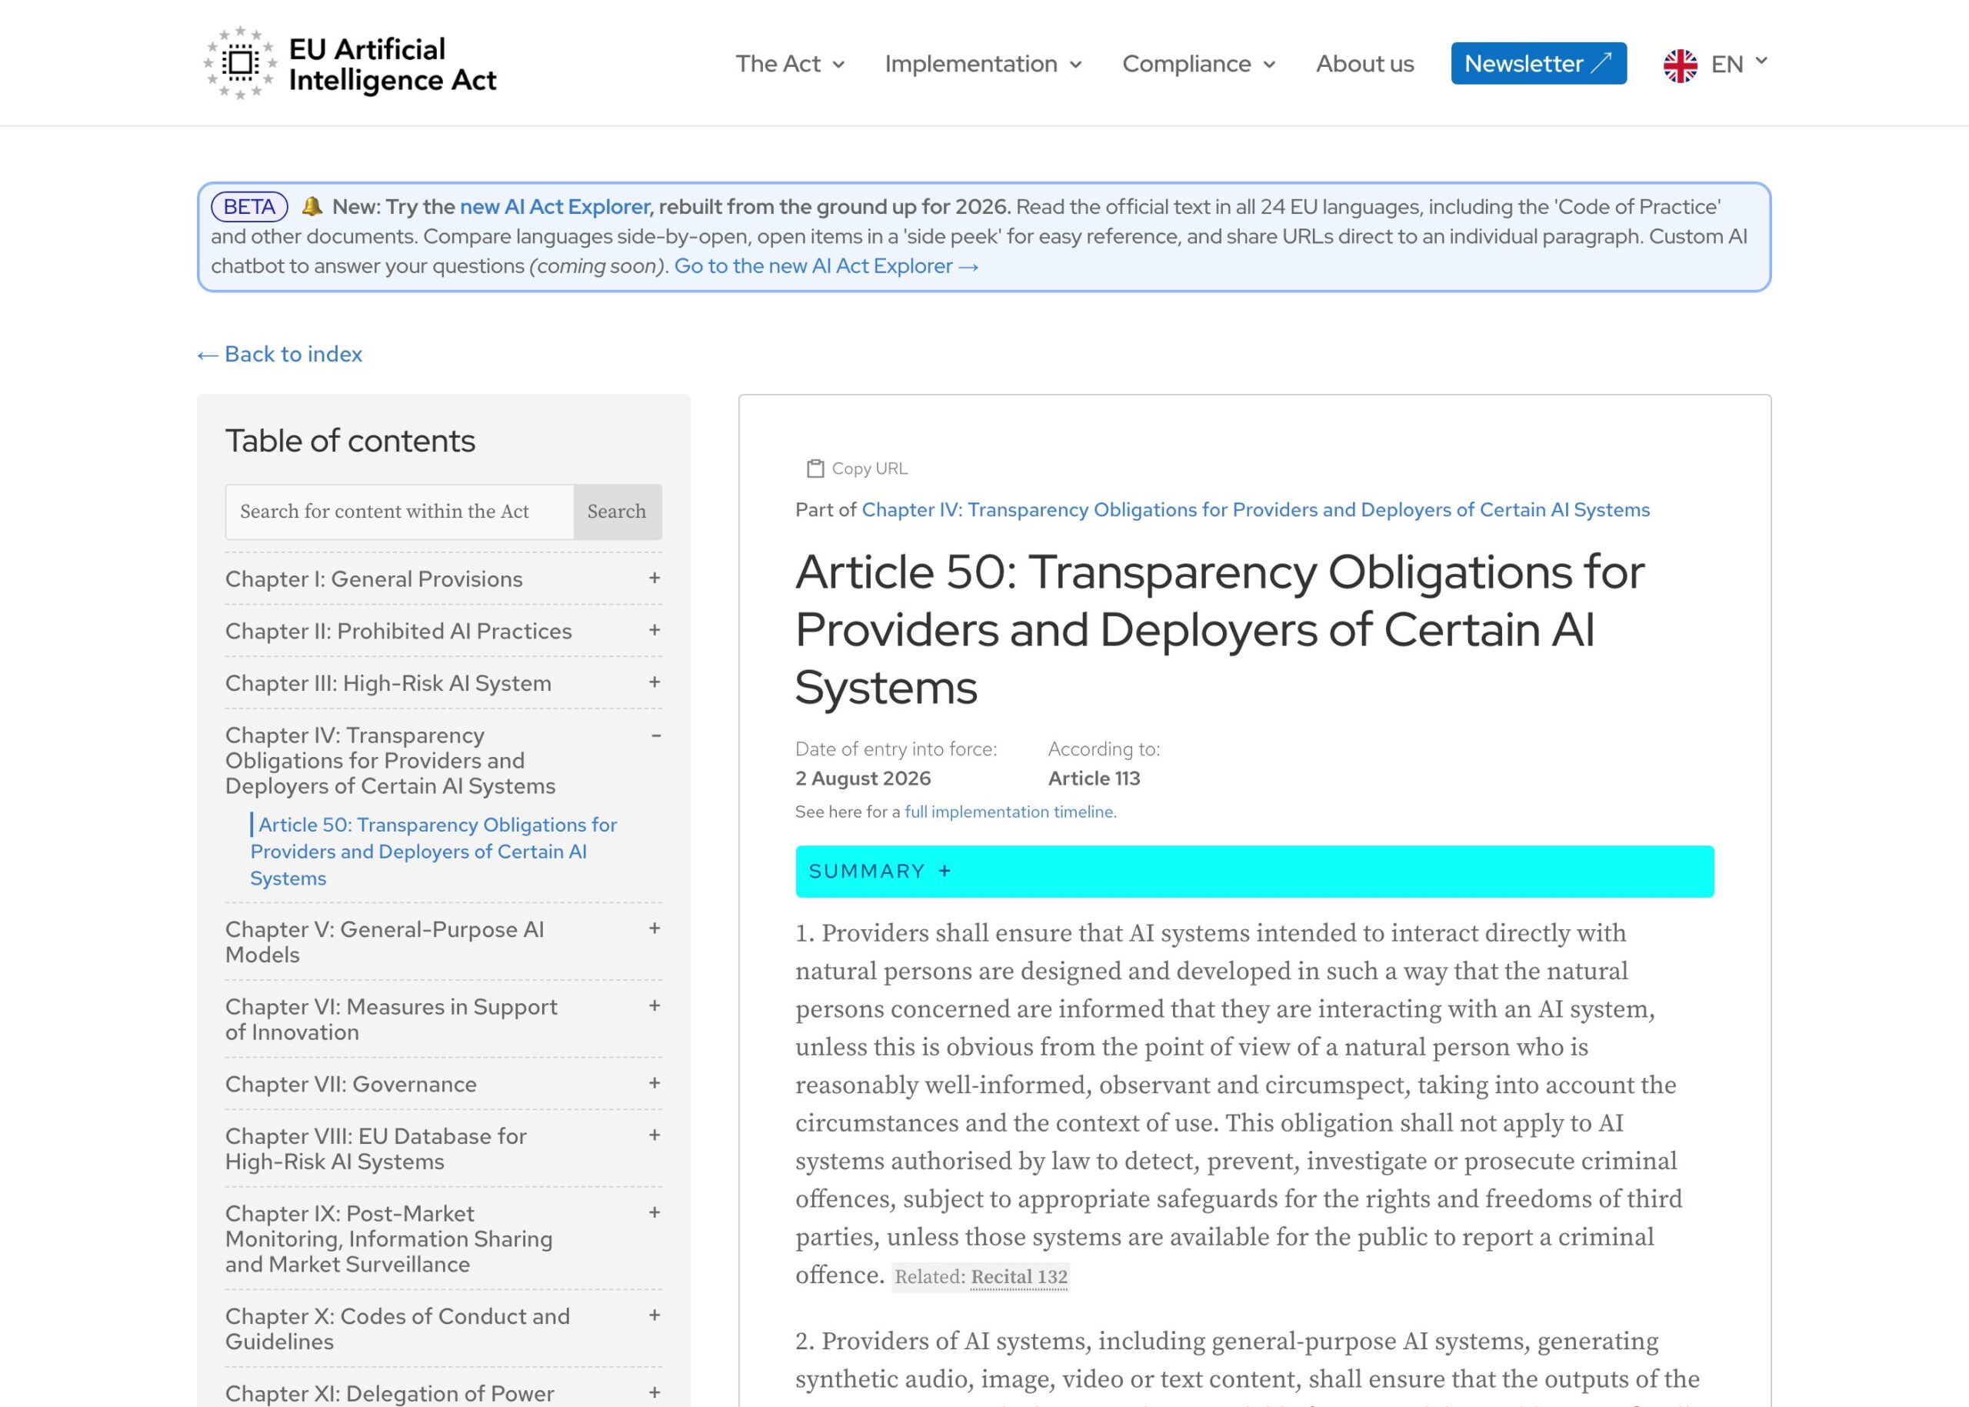Screen dimensions: 1969x1407
Task: Click the Copy URL clipboard icon
Action: point(815,468)
